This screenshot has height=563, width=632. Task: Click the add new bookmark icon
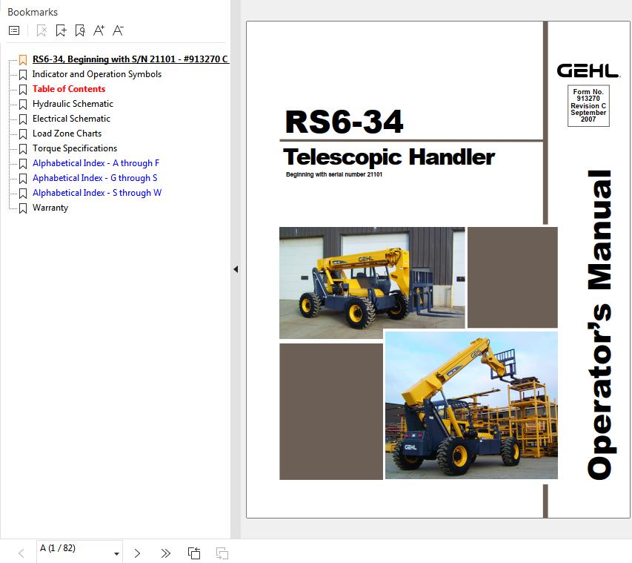coord(61,30)
